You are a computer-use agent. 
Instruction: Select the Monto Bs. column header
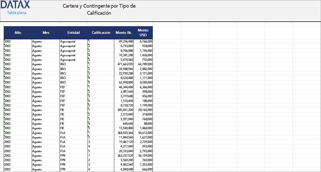tap(124, 33)
